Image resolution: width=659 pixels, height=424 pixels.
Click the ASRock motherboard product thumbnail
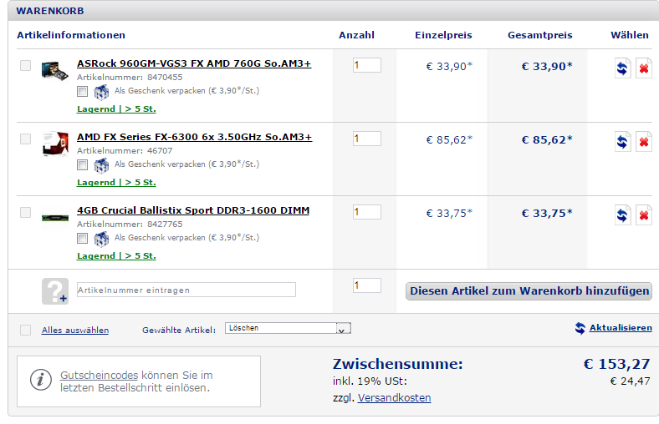pos(54,67)
